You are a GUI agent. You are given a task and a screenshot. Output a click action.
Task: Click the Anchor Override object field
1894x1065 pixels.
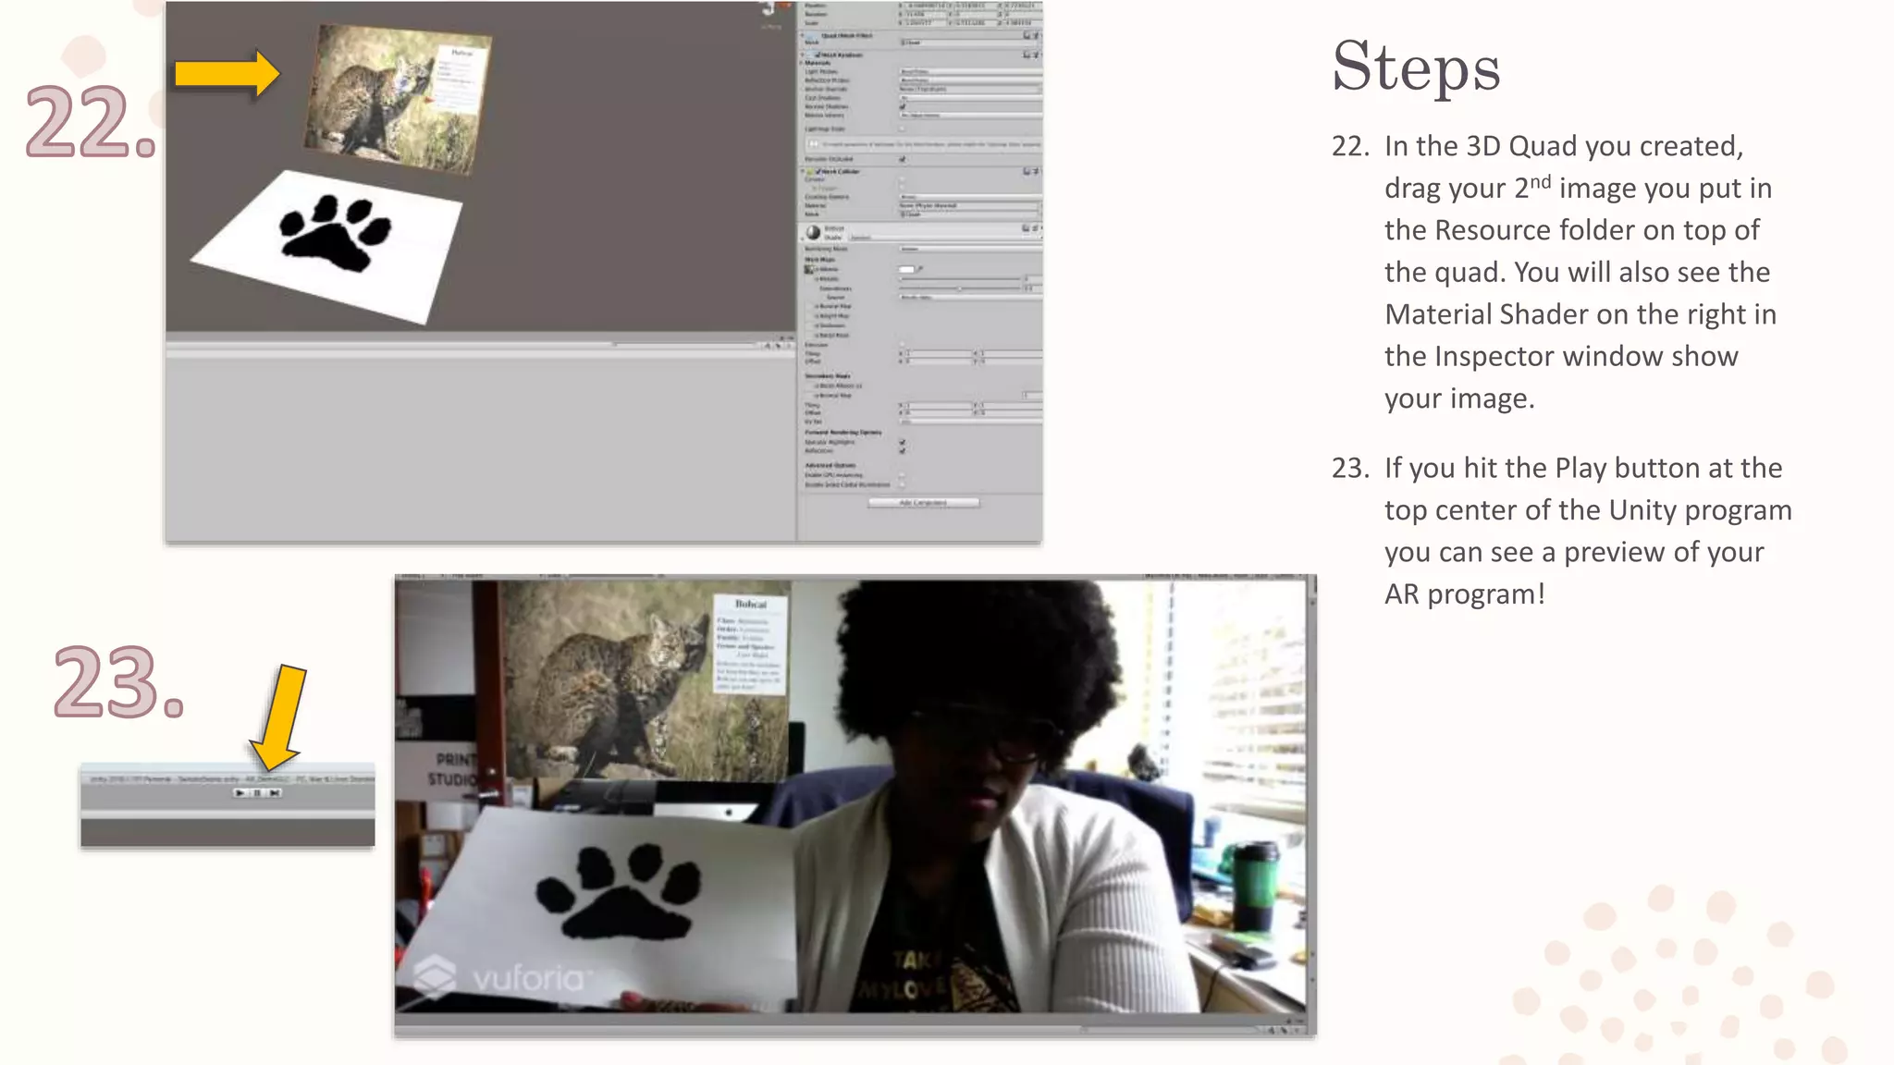tap(969, 89)
